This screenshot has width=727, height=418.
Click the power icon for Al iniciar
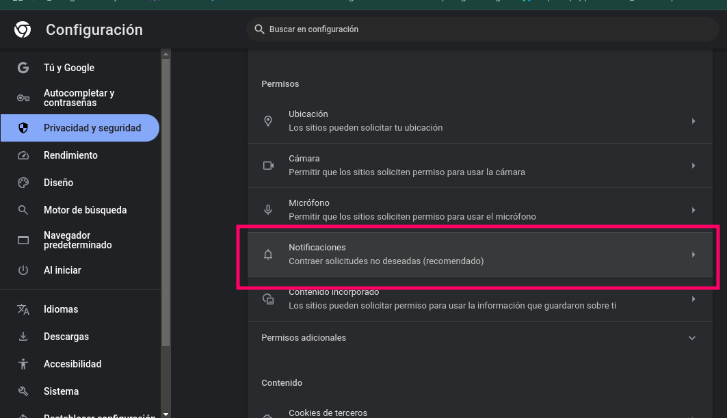pos(23,270)
